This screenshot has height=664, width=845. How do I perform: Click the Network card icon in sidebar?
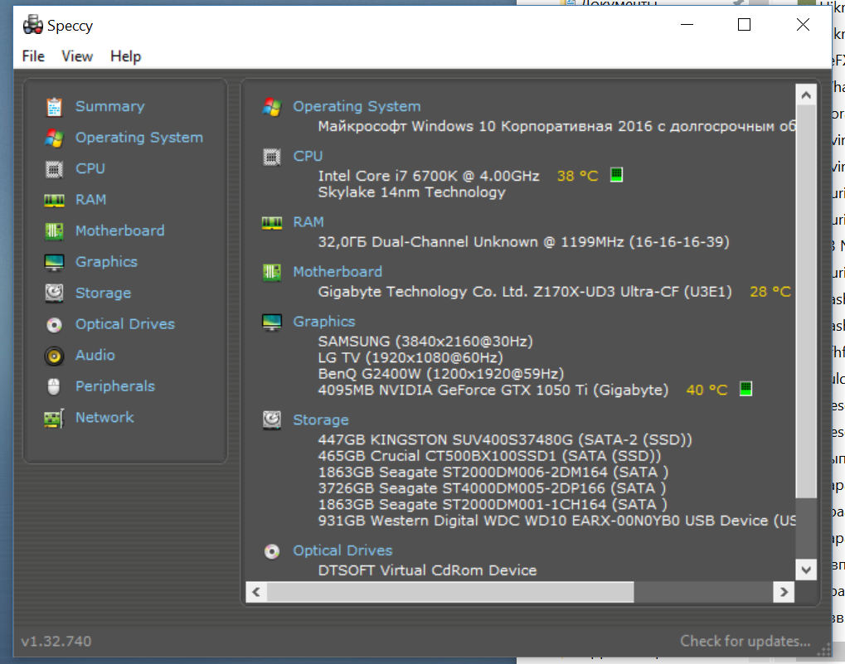click(54, 418)
